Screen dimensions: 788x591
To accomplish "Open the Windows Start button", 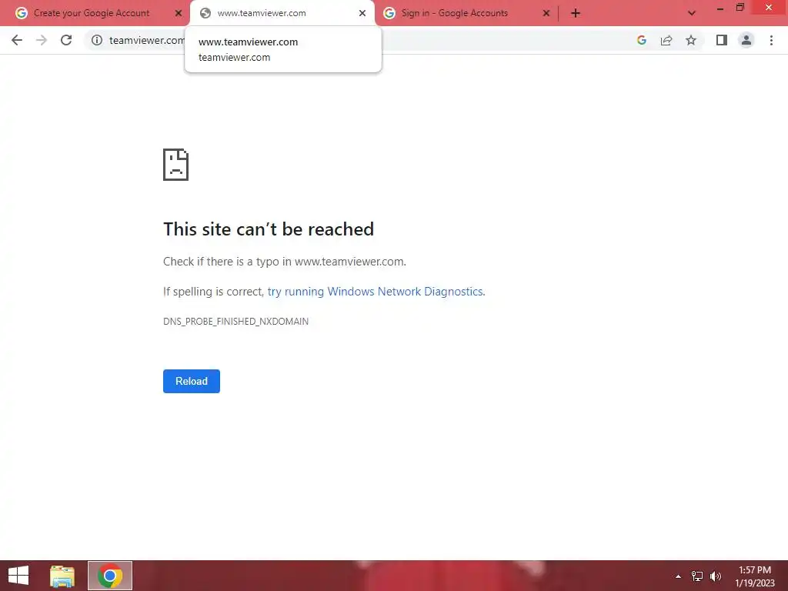I will pos(18,576).
